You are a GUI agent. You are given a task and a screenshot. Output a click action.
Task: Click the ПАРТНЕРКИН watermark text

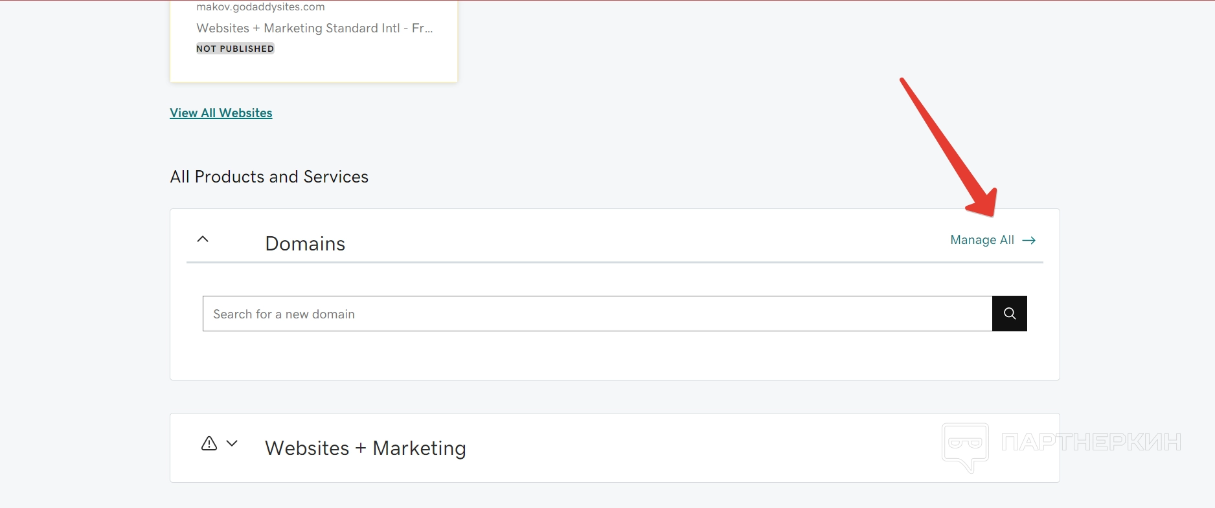pos(1091,443)
